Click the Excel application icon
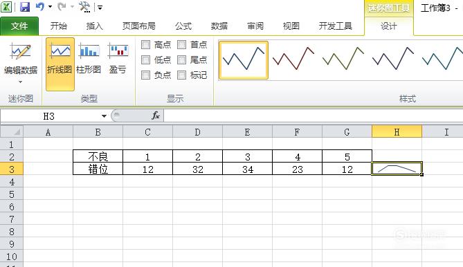 pos(6,6)
